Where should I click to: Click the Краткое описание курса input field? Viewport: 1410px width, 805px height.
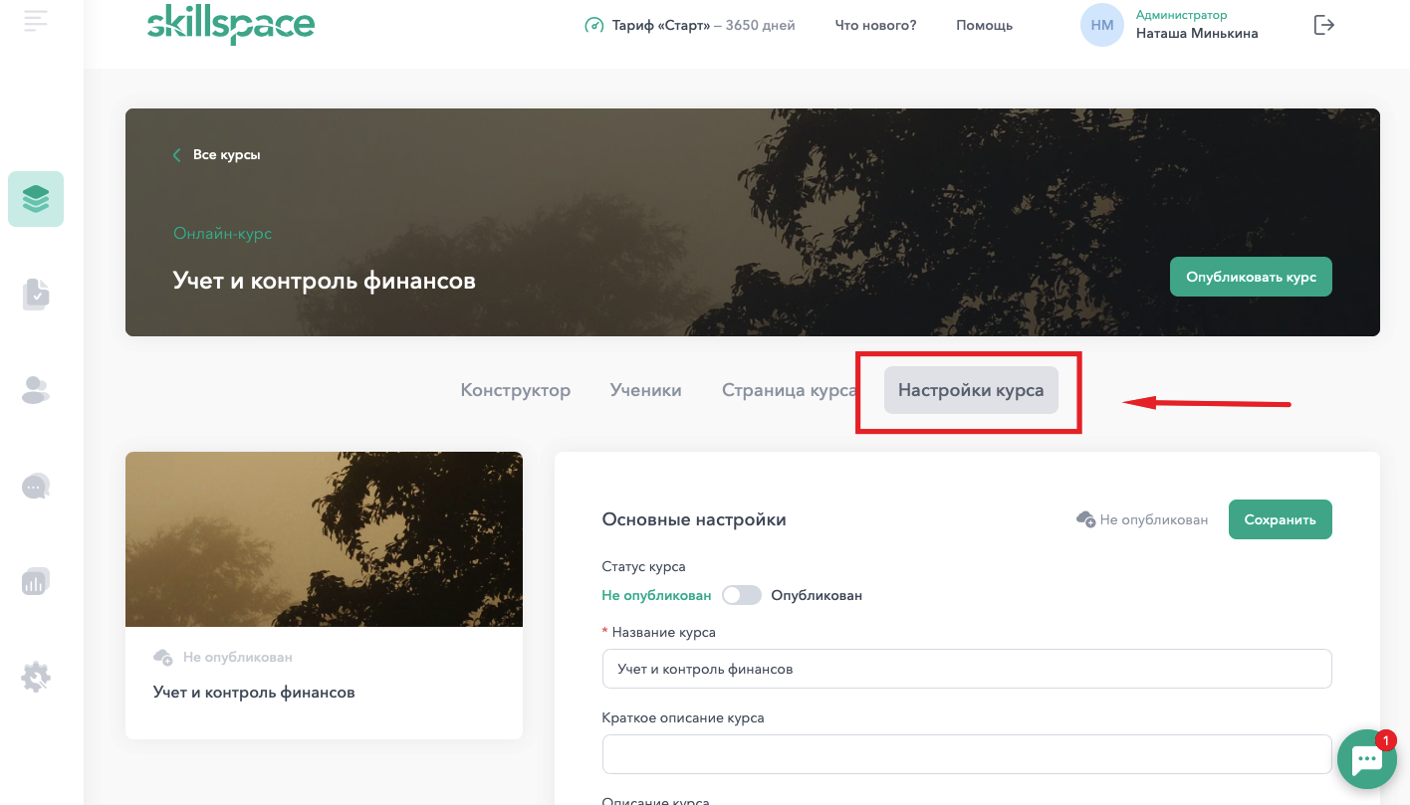coord(967,754)
